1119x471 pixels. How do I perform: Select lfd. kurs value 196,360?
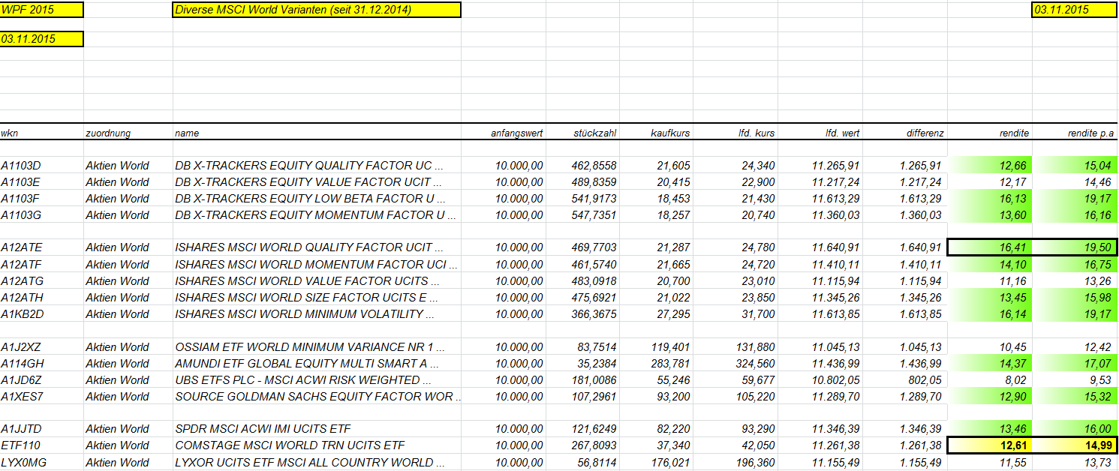[735, 462]
